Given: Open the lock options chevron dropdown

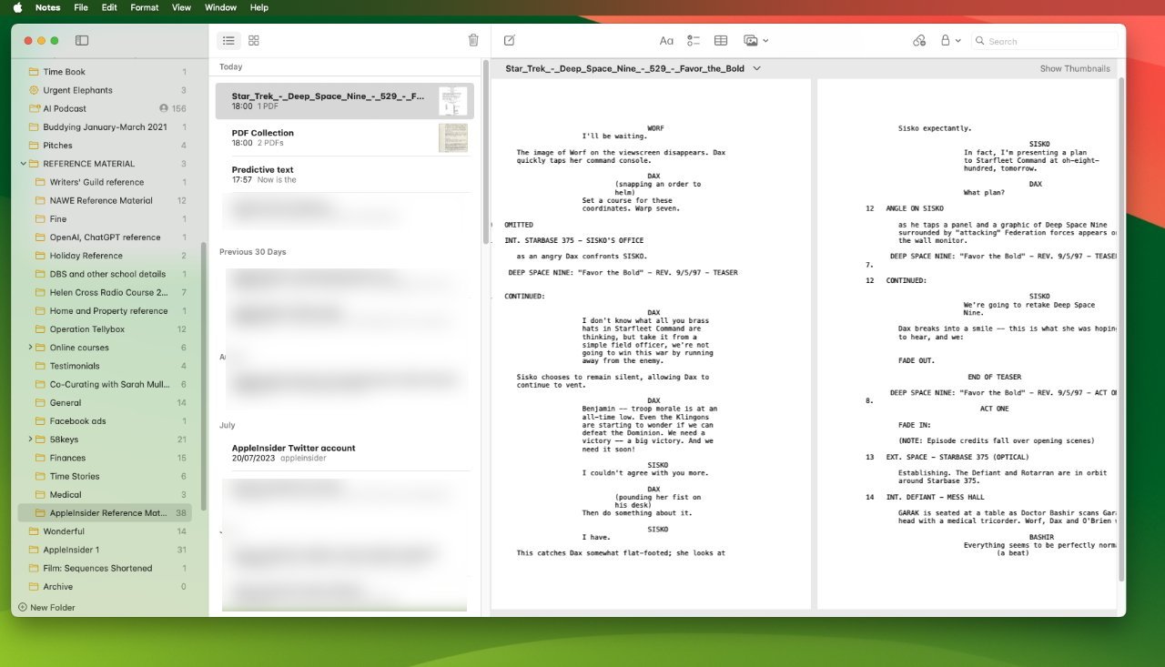Looking at the screenshot, I should click(x=957, y=40).
